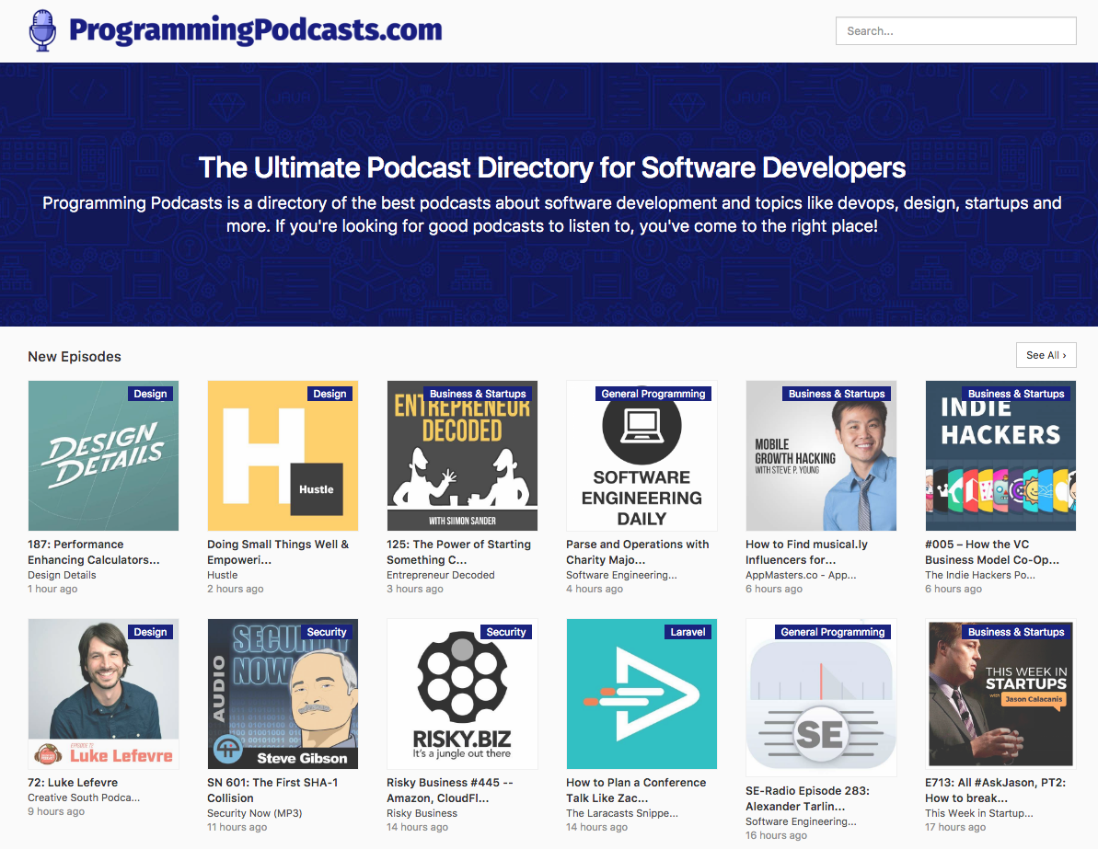
Task: Open How to Find musical.ly Influencers episode
Action: click(806, 552)
